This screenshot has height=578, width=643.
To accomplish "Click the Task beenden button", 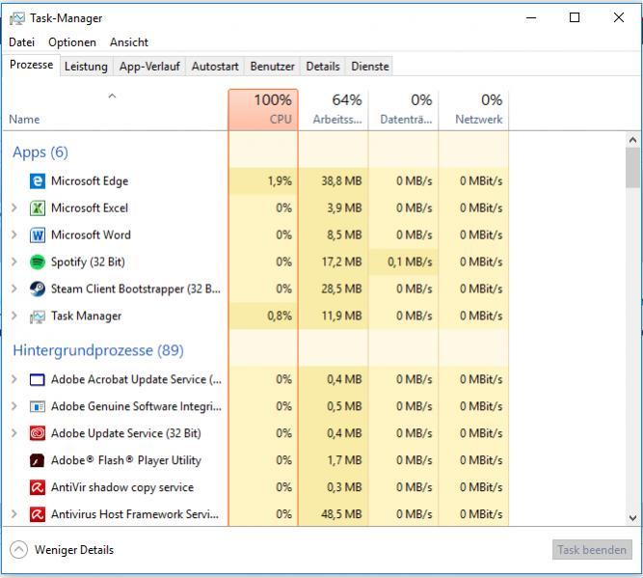I will (592, 550).
